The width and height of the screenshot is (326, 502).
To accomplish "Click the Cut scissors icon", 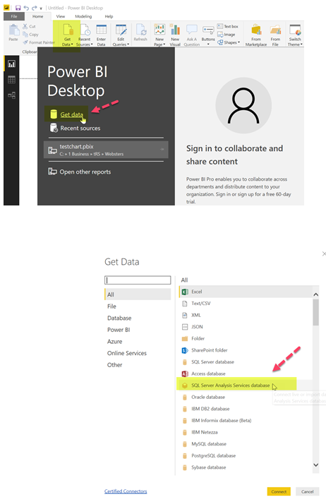I will tap(25, 26).
